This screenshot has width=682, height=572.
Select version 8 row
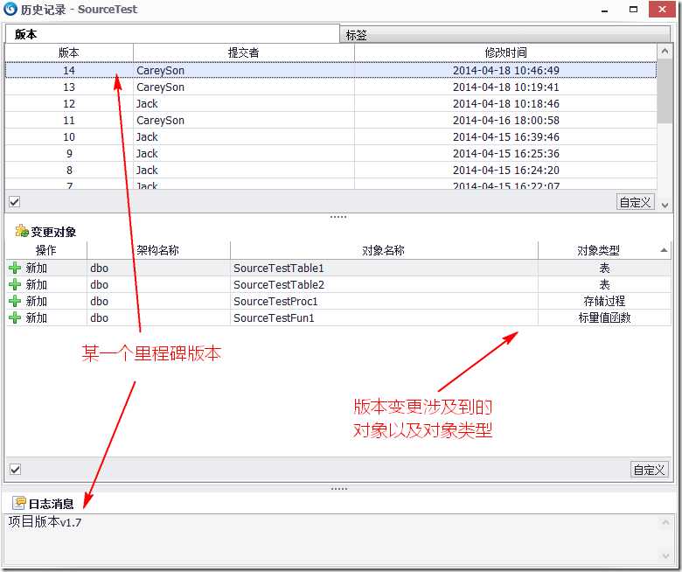coord(331,170)
